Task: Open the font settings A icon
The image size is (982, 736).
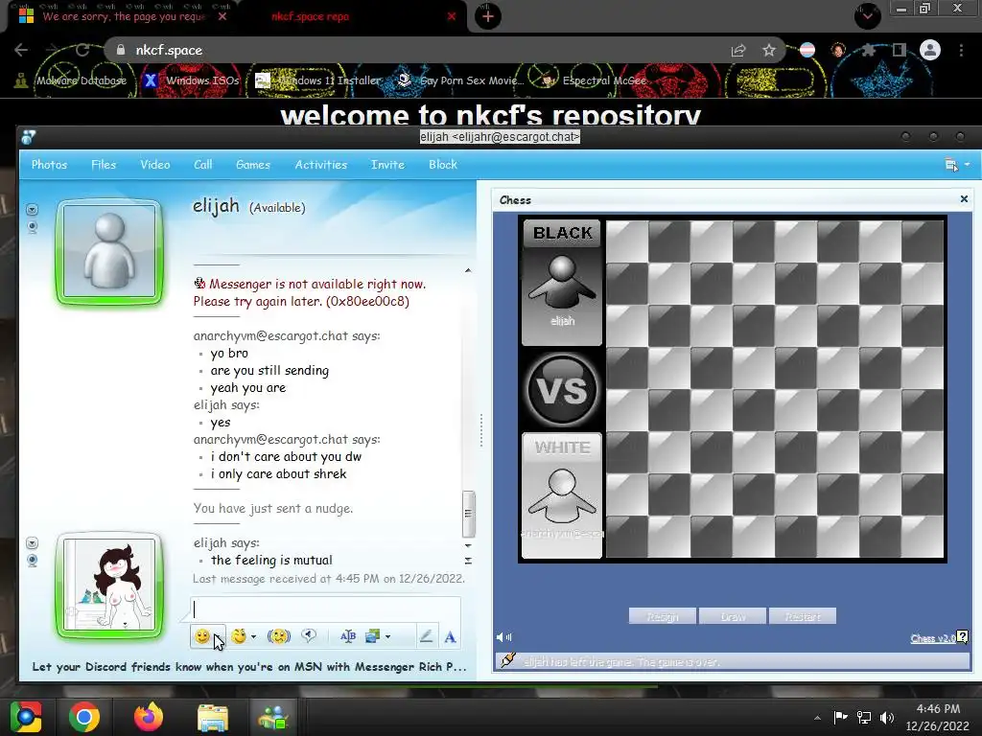Action: 450,637
